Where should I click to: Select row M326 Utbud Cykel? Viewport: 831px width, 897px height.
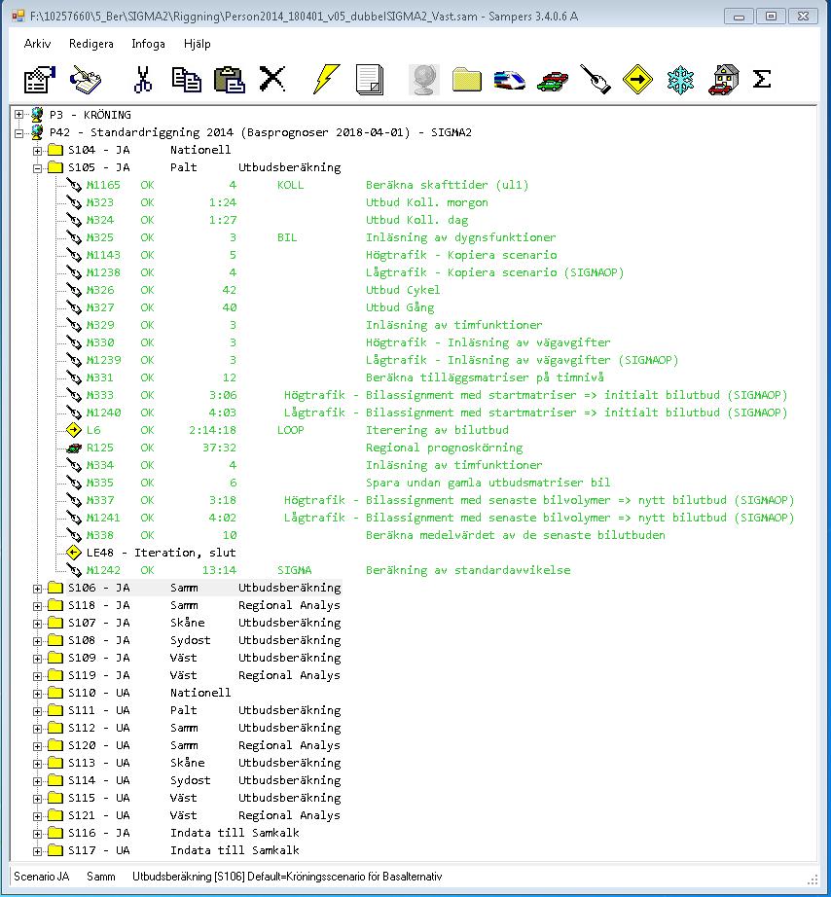(263, 290)
